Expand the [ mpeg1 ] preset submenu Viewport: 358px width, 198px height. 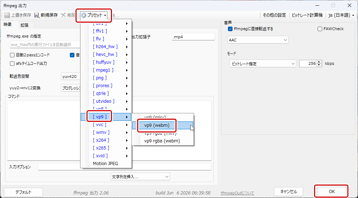click(106, 70)
